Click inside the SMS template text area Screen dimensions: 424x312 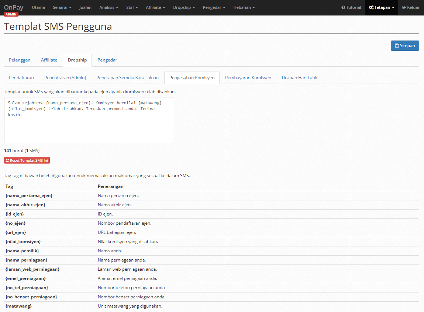click(x=89, y=120)
